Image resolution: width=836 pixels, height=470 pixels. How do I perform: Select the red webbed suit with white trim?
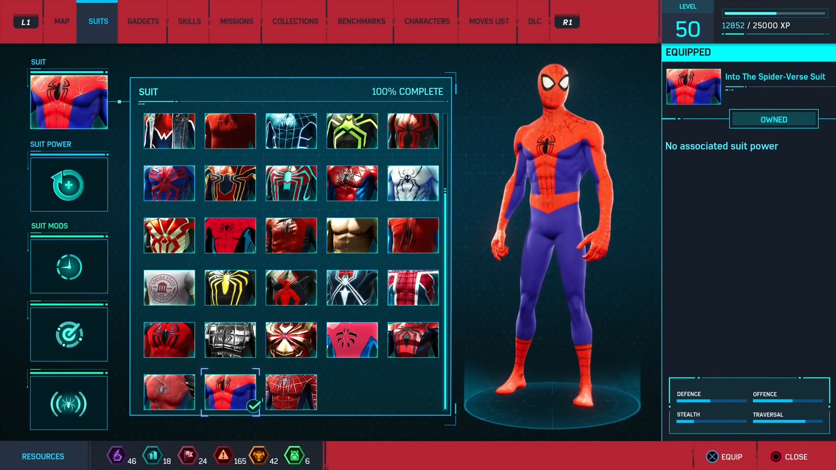[x=413, y=288]
